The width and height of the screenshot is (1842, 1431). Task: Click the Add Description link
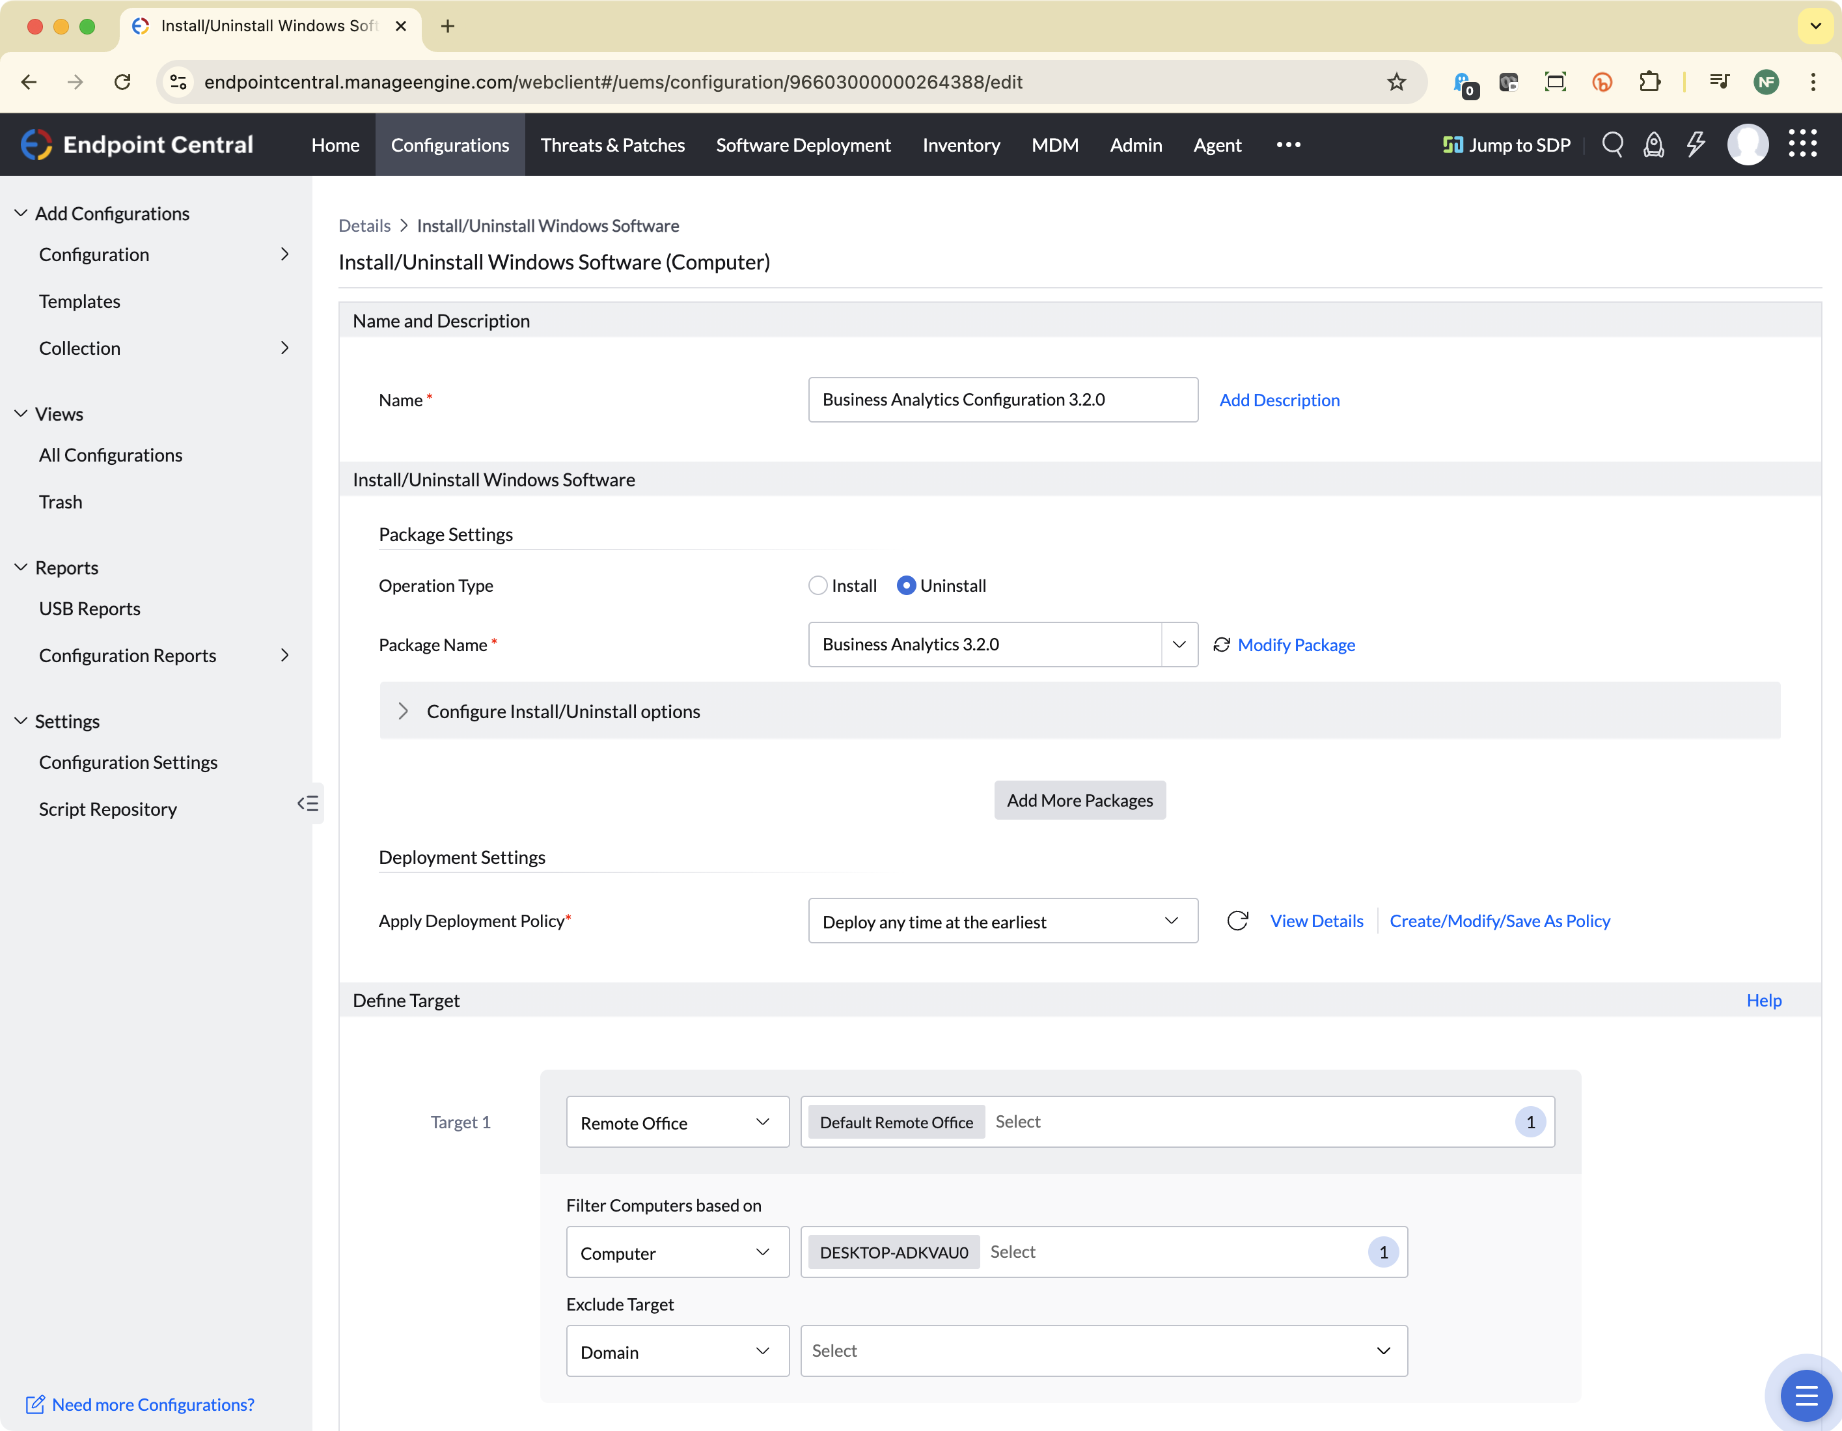[1278, 400]
